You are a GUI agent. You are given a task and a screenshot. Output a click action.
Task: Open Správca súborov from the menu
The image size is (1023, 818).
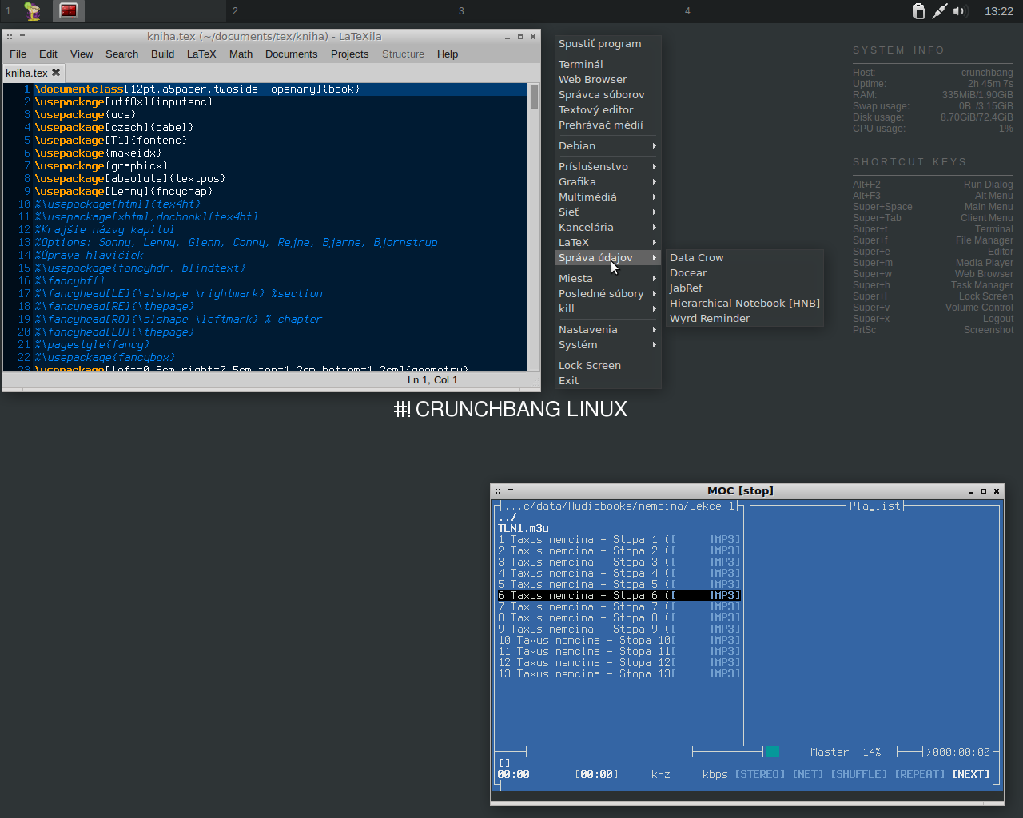tap(607, 95)
